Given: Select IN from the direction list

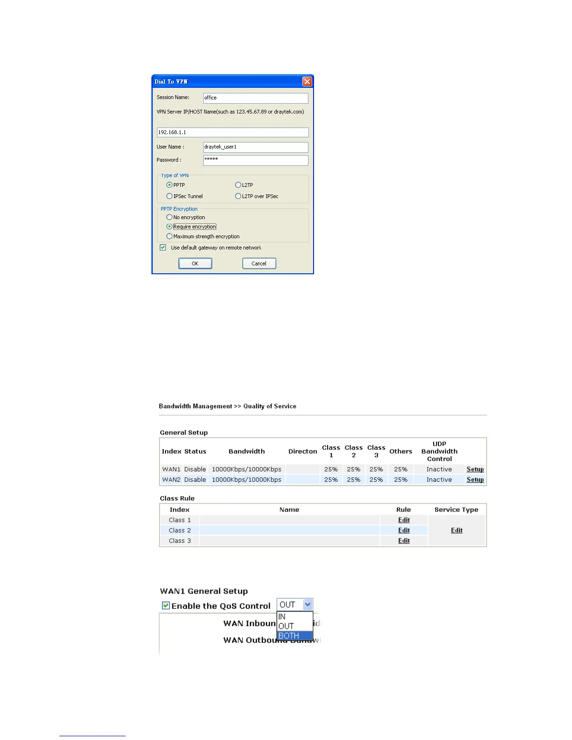Looking at the screenshot, I should 295,617.
